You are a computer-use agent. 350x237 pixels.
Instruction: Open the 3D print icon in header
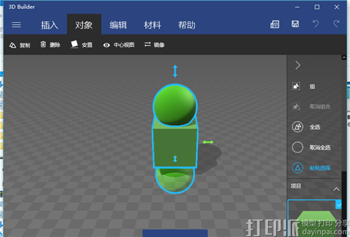pyautogui.click(x=275, y=24)
